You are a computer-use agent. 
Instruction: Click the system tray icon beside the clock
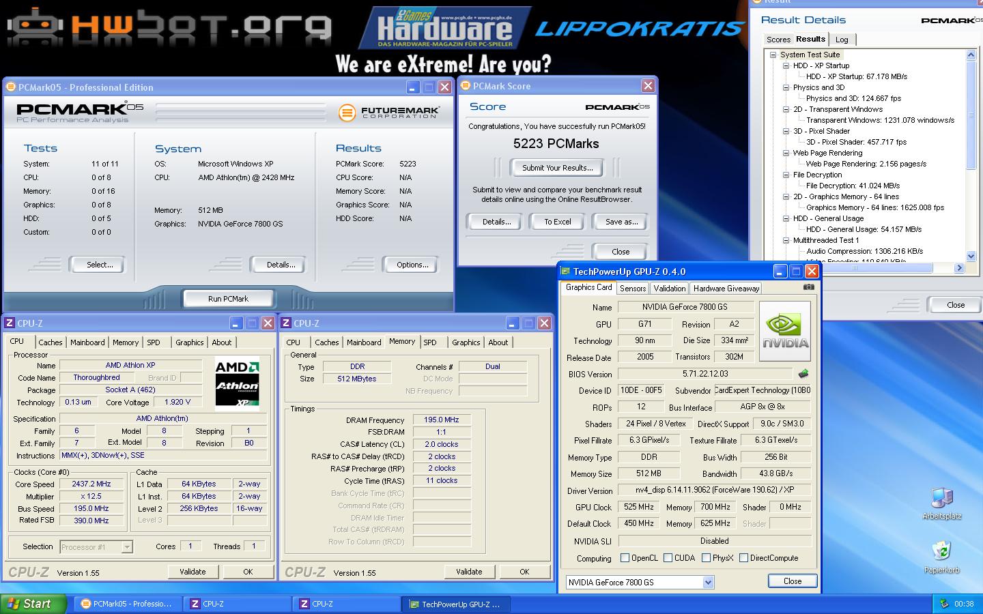944,604
